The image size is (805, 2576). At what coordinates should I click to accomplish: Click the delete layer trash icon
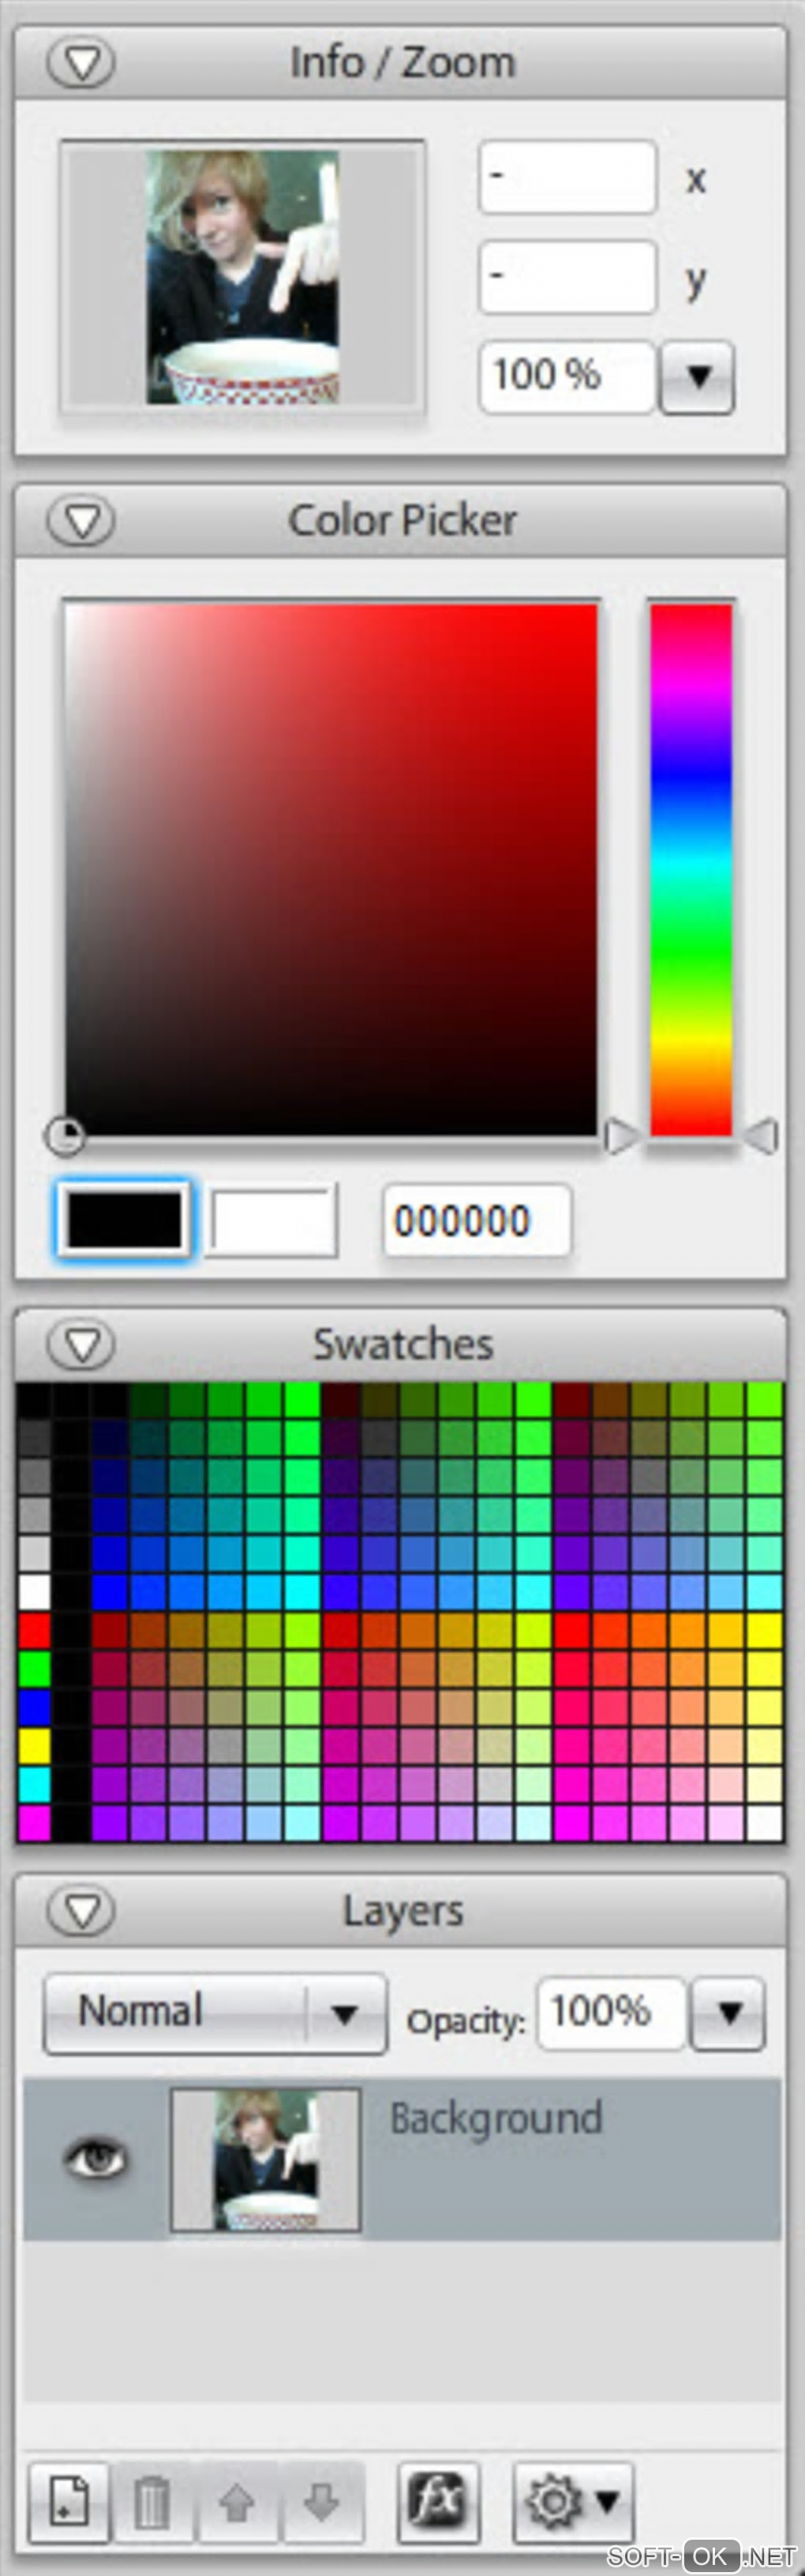tap(152, 2502)
